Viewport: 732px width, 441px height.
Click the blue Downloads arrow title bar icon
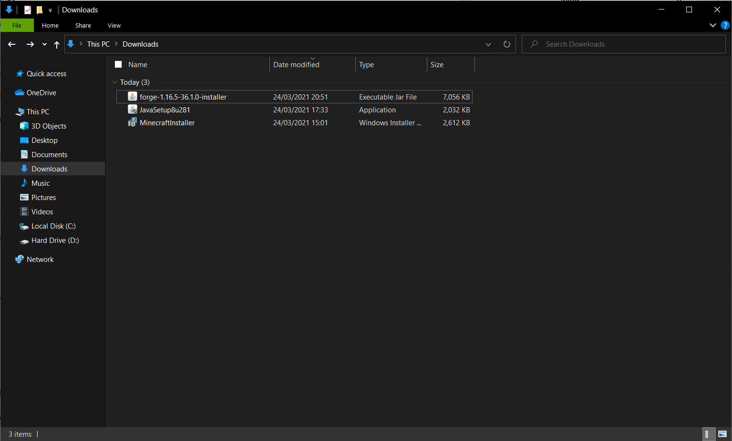(9, 10)
